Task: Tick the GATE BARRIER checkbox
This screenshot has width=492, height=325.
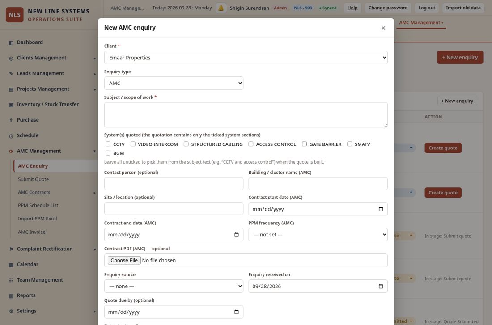Action: [304, 144]
